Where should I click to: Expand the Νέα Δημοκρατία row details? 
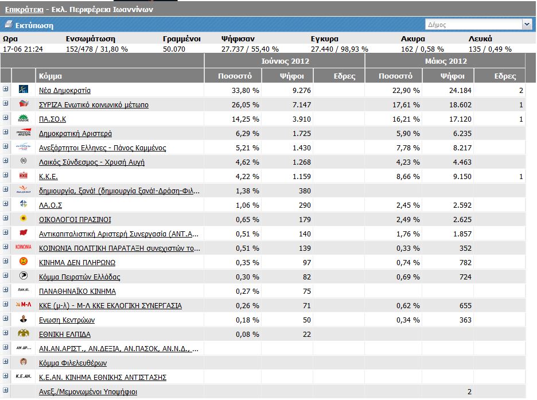pyautogui.click(x=6, y=89)
